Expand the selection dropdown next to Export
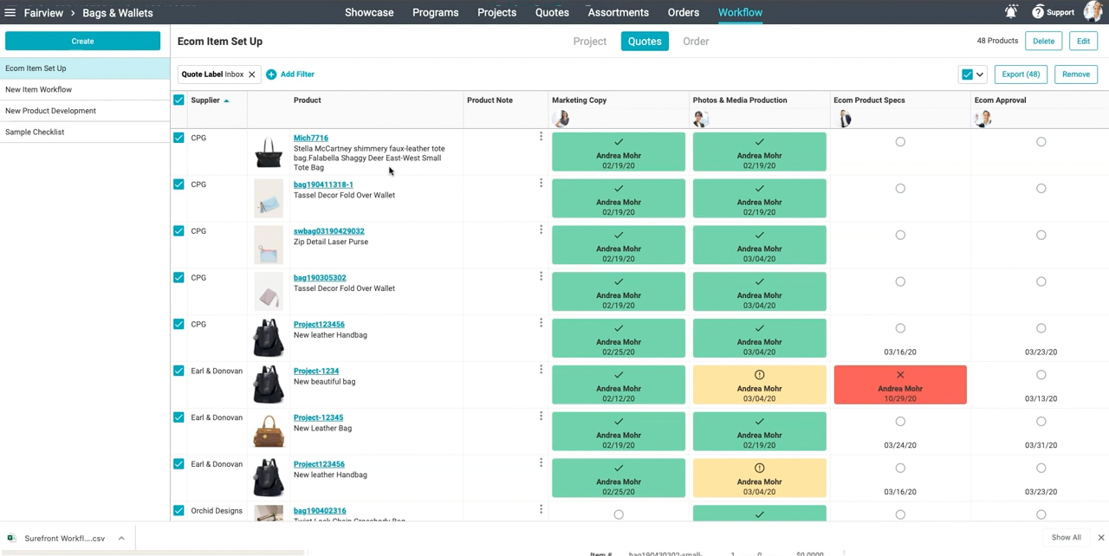Viewport: 1109px width, 556px height. tap(980, 74)
